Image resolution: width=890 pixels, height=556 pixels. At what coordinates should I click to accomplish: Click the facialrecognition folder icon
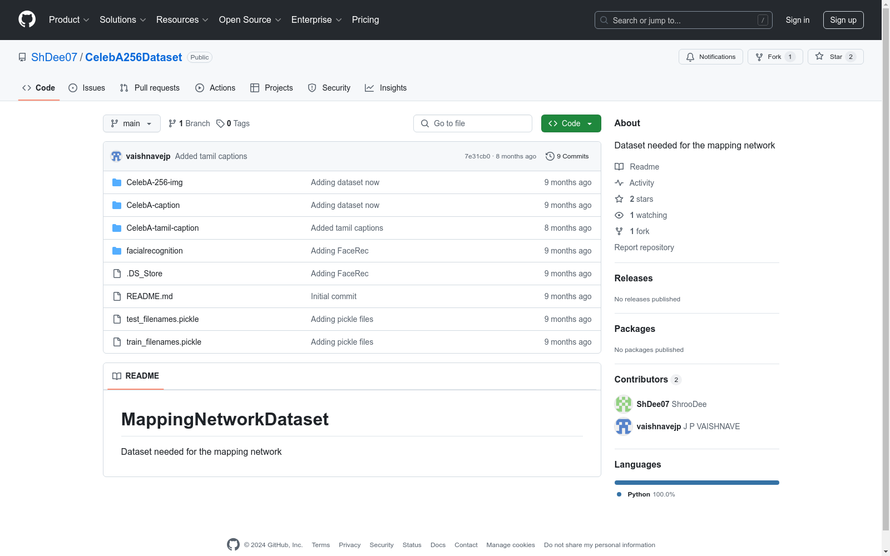coord(117,251)
